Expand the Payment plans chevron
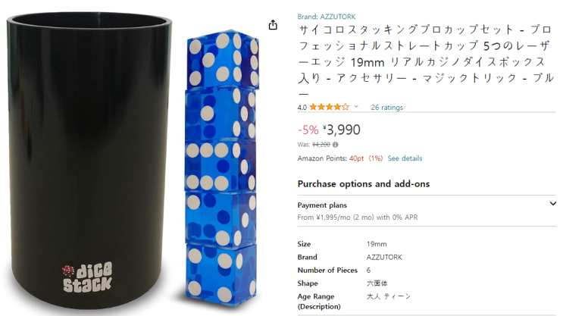The height and width of the screenshot is (316, 563). [552, 204]
